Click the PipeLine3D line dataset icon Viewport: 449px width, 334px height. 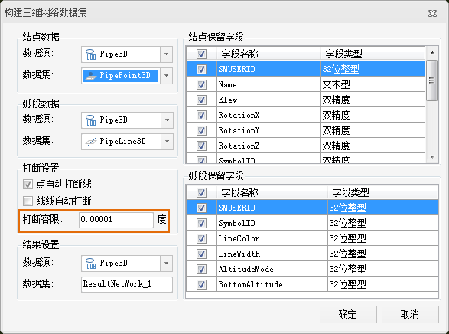point(91,142)
